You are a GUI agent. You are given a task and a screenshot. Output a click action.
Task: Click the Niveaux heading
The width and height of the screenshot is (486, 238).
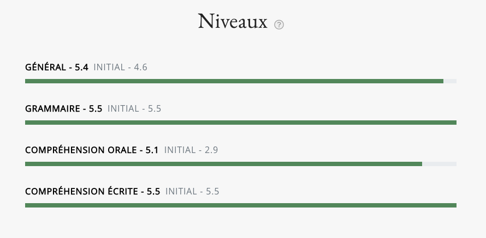233,22
